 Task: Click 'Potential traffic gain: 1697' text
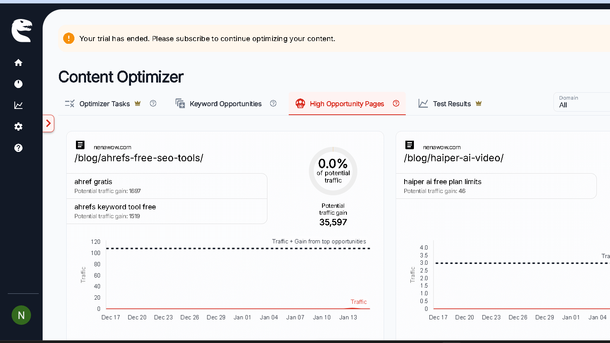pos(108,191)
